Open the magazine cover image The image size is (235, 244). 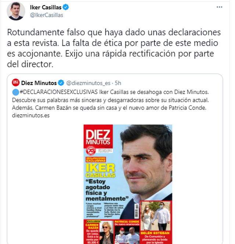tap(128, 184)
